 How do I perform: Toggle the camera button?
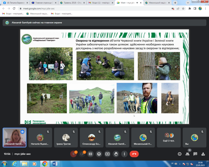pos(82,154)
